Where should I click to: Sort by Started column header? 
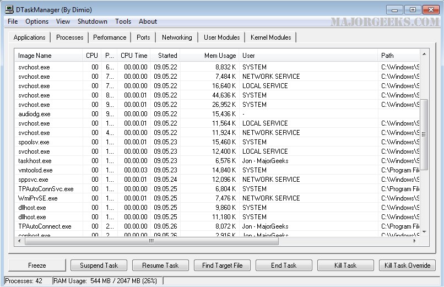click(165, 56)
